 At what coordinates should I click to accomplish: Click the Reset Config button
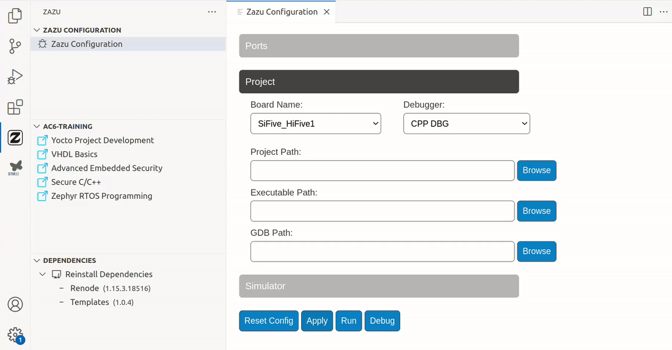tap(269, 321)
